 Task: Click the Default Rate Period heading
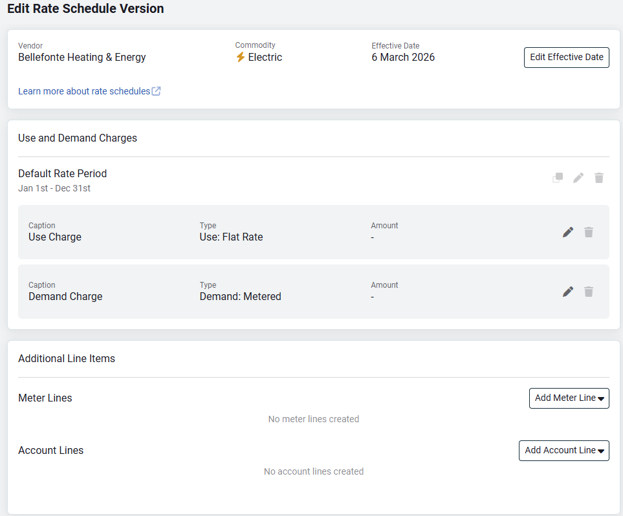62,174
